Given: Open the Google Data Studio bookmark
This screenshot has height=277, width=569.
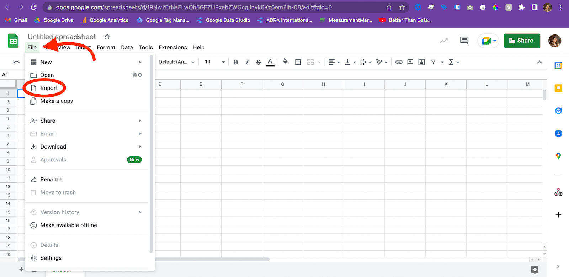Looking at the screenshot, I should pos(223,20).
